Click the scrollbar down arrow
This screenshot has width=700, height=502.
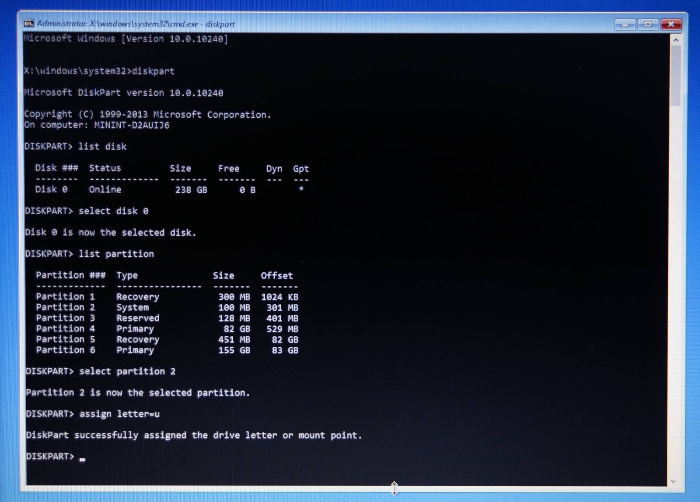[x=673, y=481]
